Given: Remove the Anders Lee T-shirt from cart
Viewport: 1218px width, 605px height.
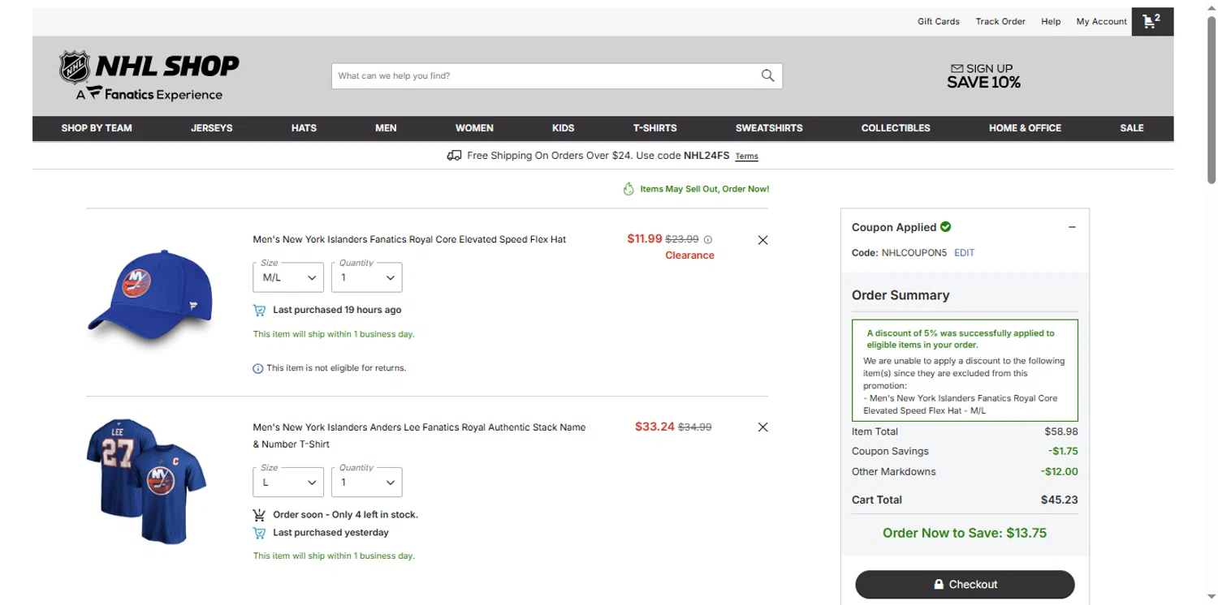Looking at the screenshot, I should 762,427.
